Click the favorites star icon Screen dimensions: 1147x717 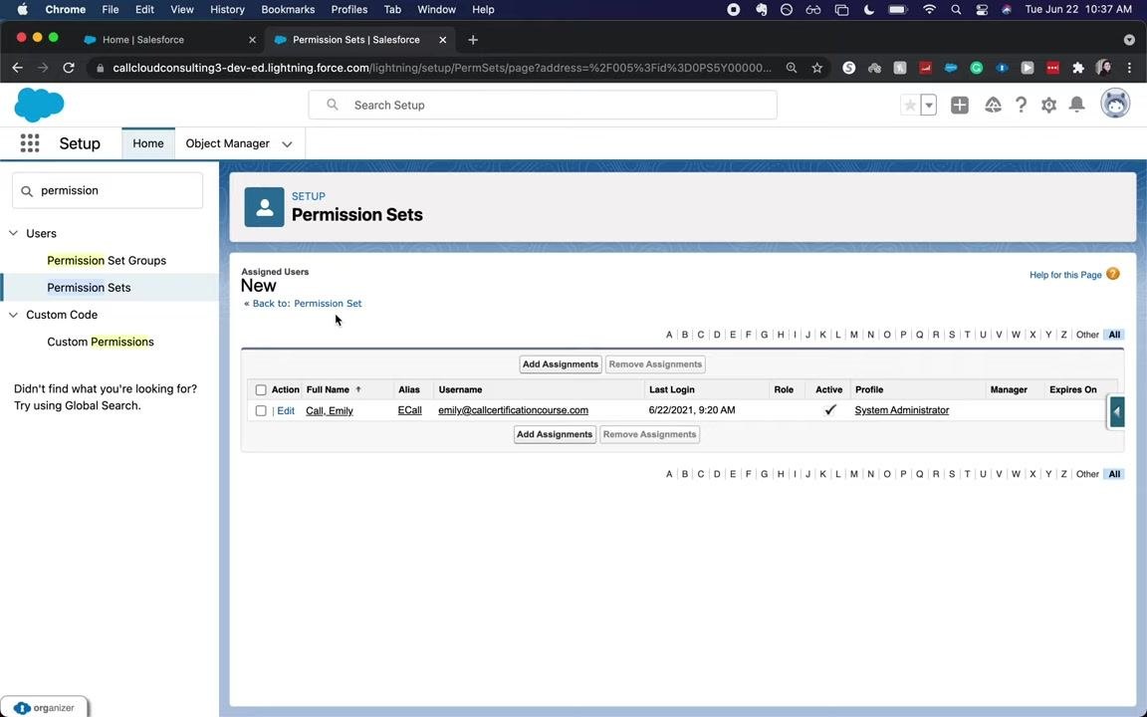click(x=910, y=106)
